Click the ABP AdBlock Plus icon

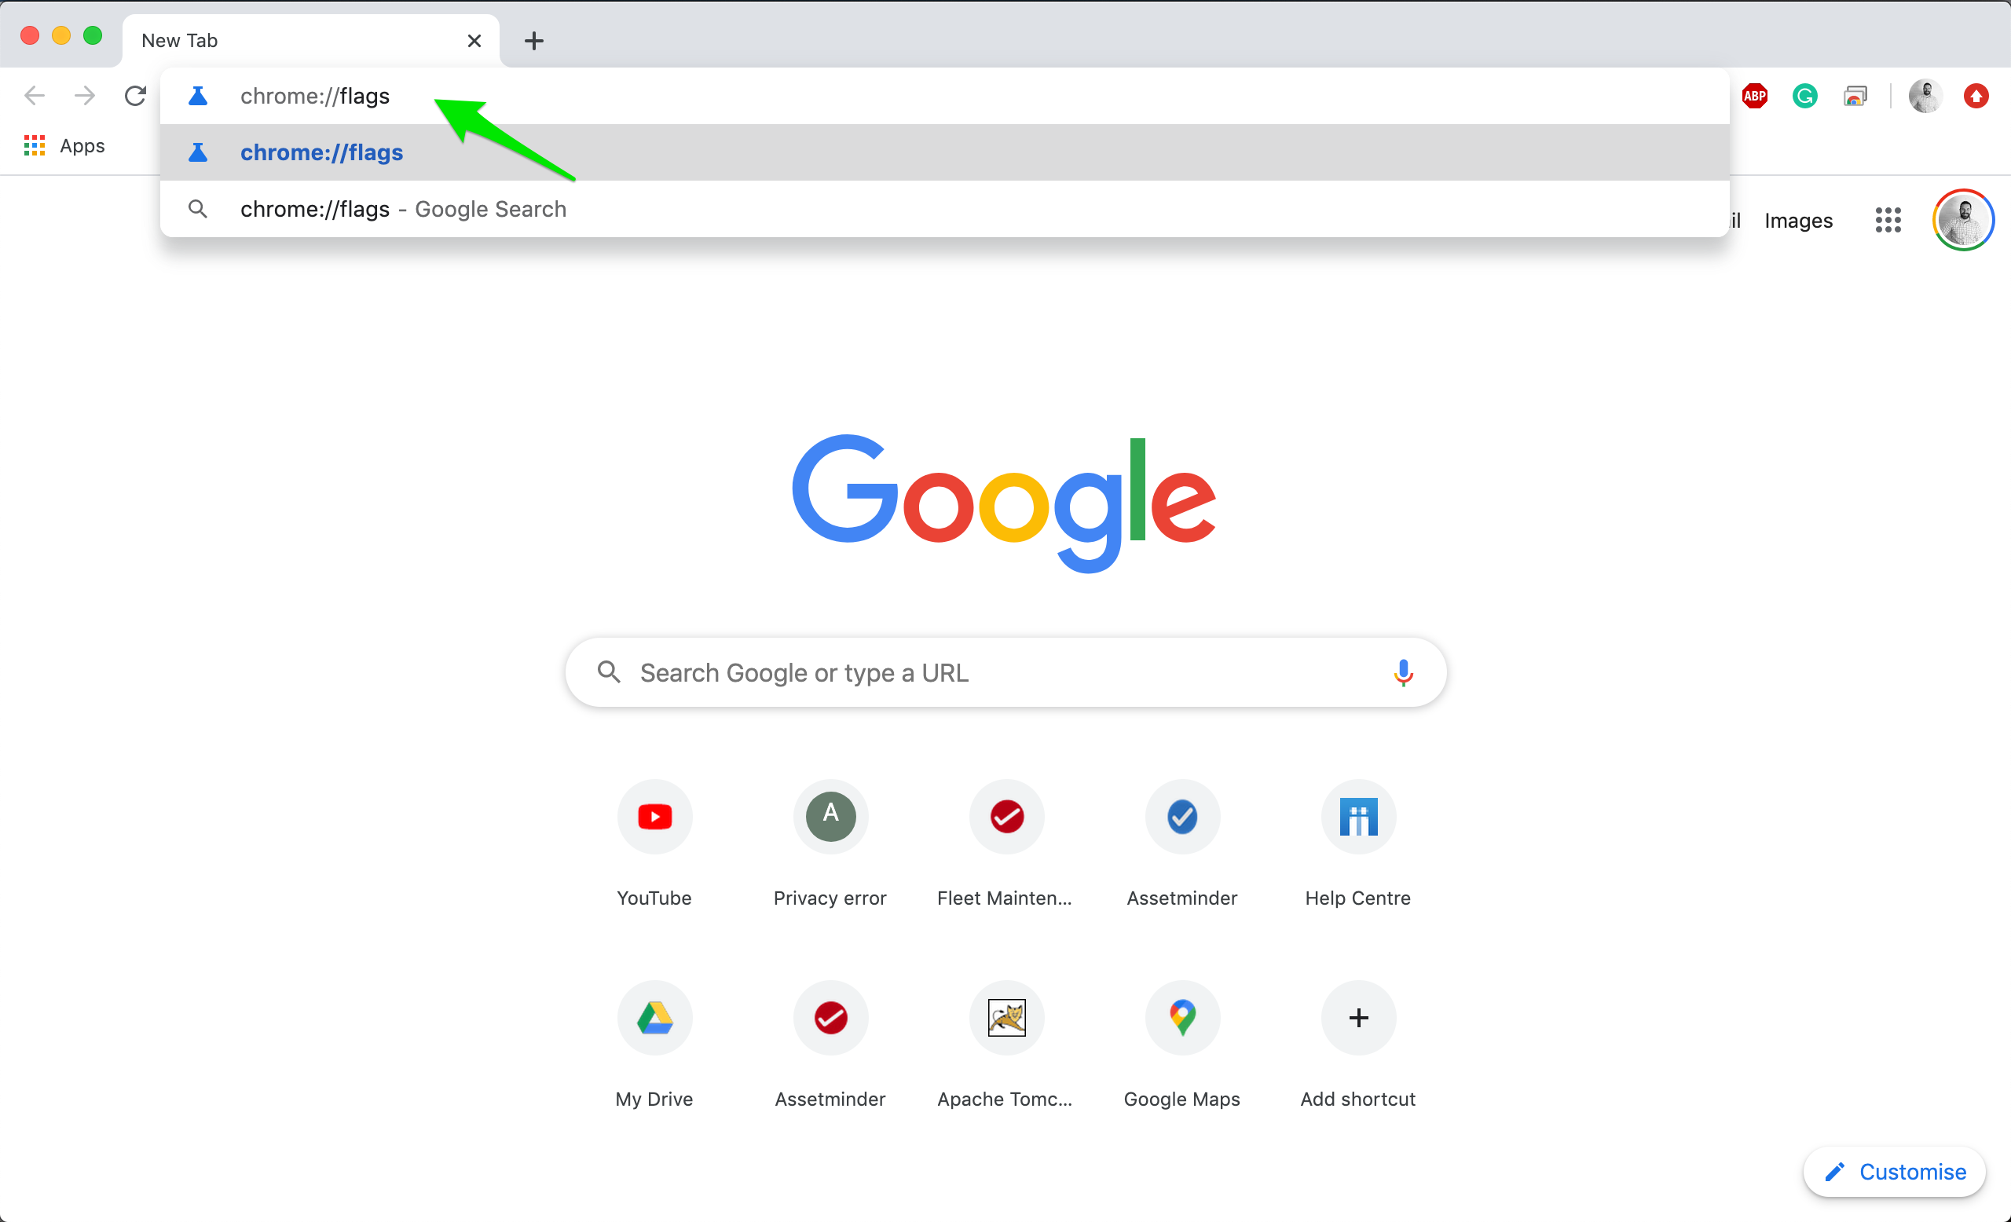tap(1756, 97)
